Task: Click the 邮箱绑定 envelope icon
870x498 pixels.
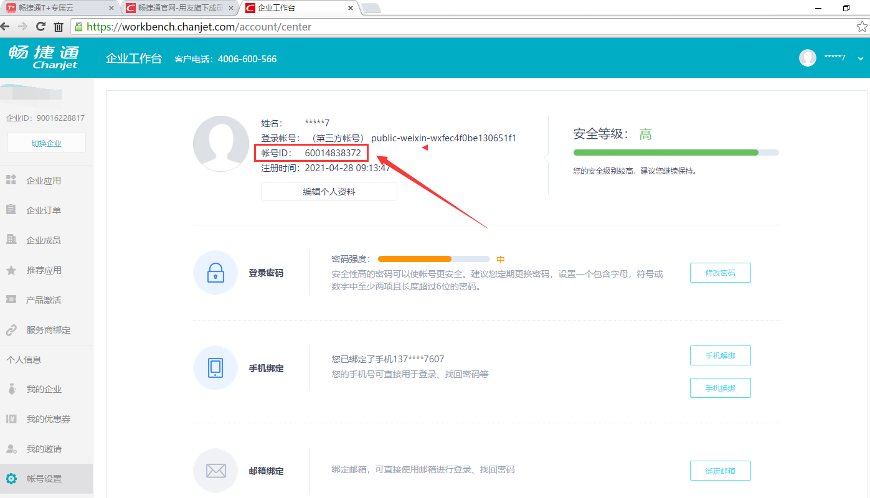Action: pos(215,471)
